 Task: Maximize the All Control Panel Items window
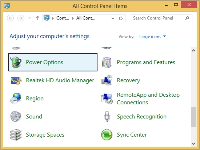click(x=176, y=5)
